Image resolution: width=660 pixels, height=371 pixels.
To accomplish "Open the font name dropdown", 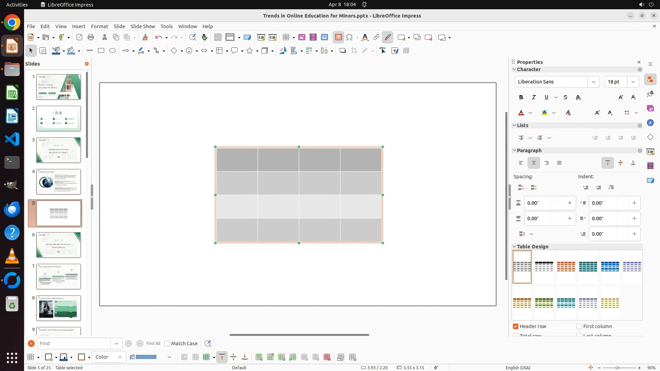I will point(593,82).
